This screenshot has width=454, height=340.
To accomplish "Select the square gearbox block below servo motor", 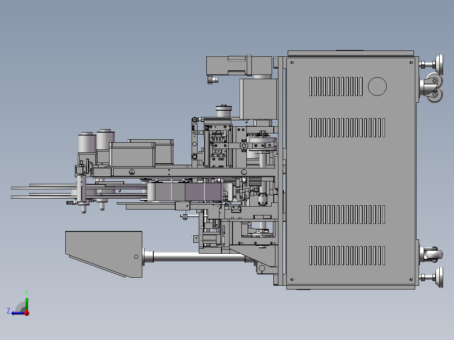I will [258, 99].
